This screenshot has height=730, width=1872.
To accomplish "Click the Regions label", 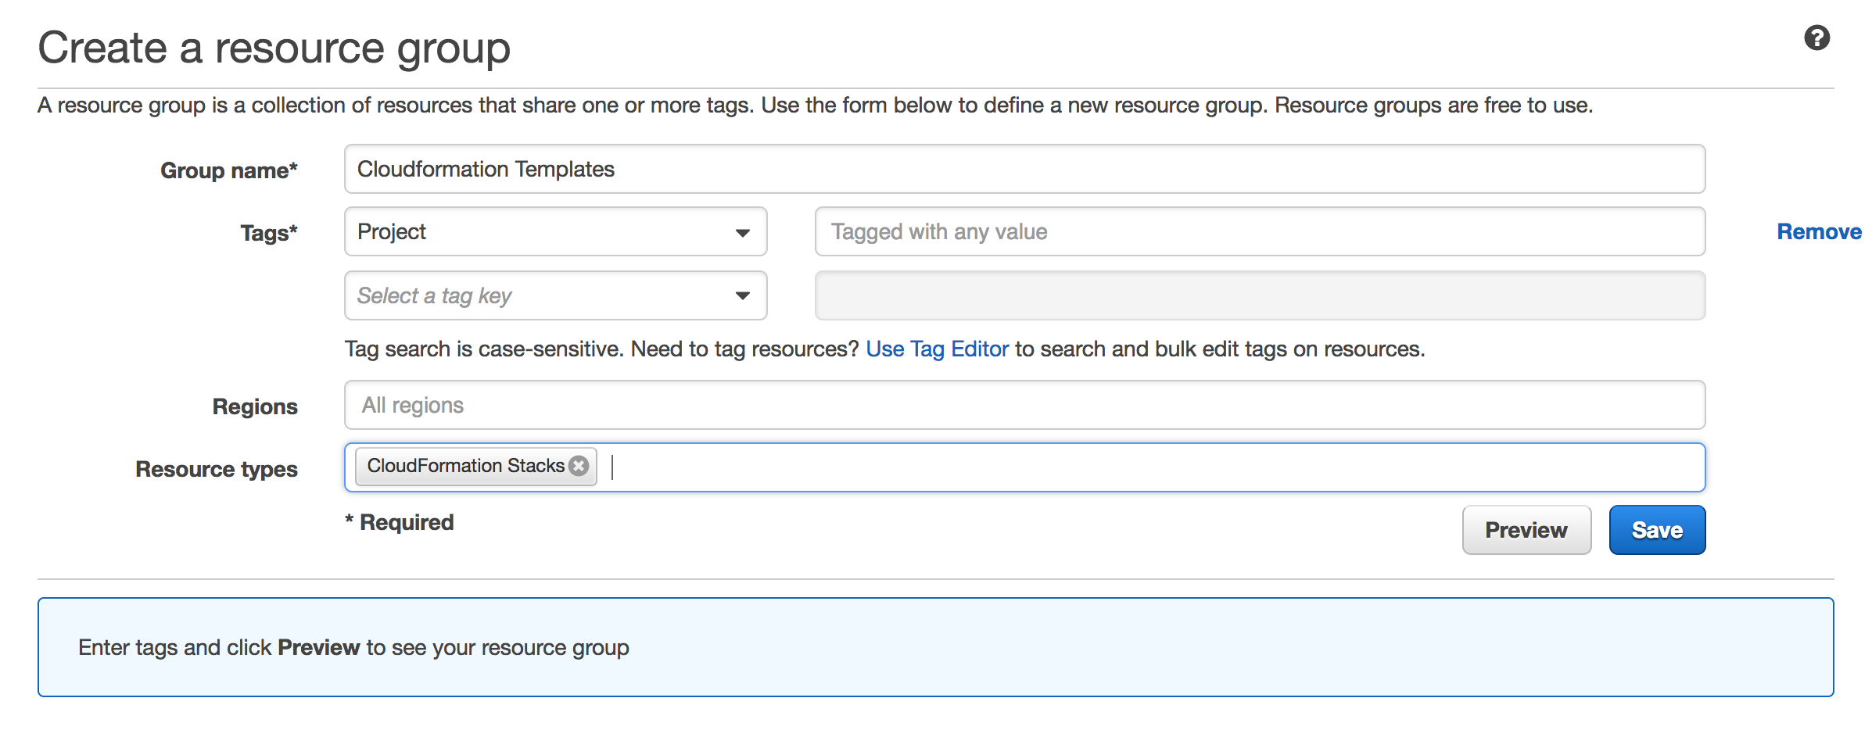I will 255,406.
